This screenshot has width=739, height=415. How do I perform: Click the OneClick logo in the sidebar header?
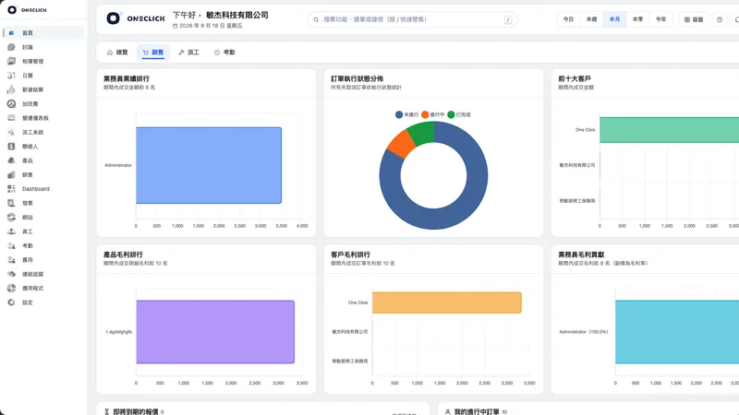(x=28, y=10)
